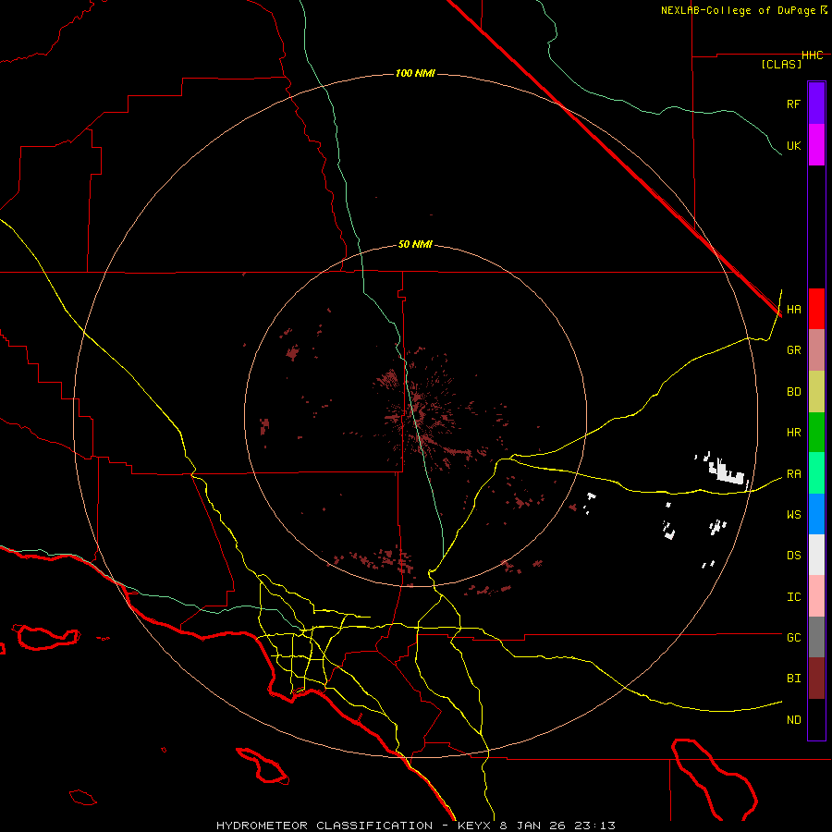This screenshot has width=832, height=832.
Task: Pick the pink GR legend color
Action: pyautogui.click(x=816, y=350)
